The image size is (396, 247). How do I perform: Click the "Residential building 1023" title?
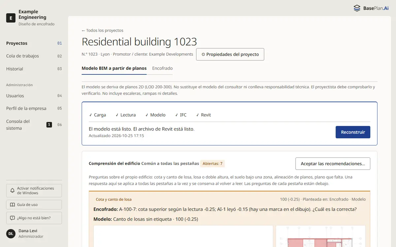pyautogui.click(x=139, y=42)
